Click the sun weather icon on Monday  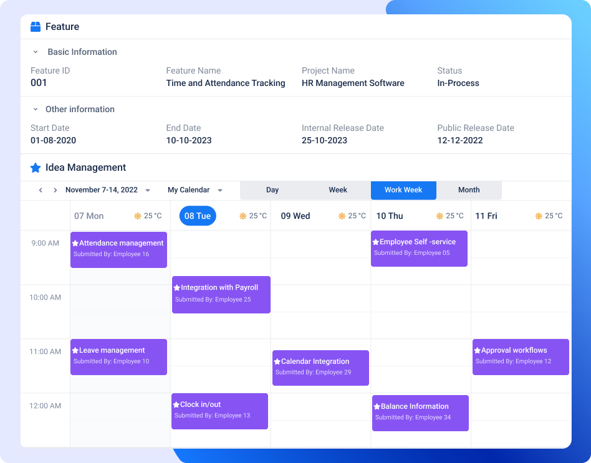pyautogui.click(x=138, y=216)
